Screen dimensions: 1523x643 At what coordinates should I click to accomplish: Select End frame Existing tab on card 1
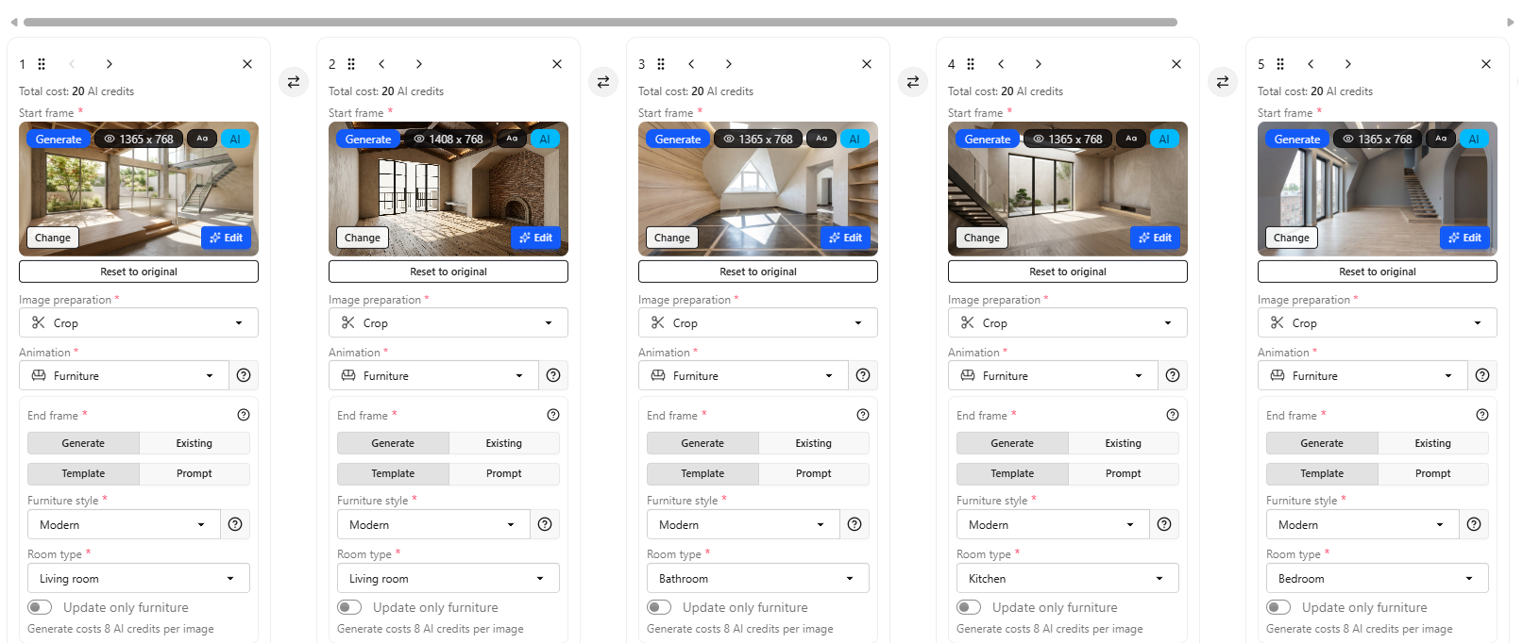click(195, 443)
